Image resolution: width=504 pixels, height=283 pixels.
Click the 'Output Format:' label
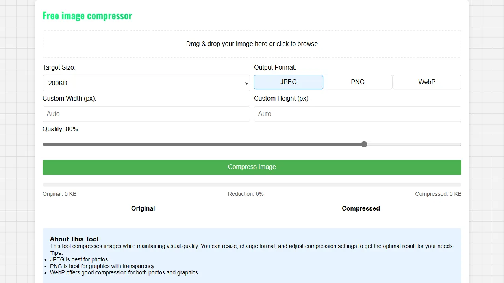(x=275, y=68)
